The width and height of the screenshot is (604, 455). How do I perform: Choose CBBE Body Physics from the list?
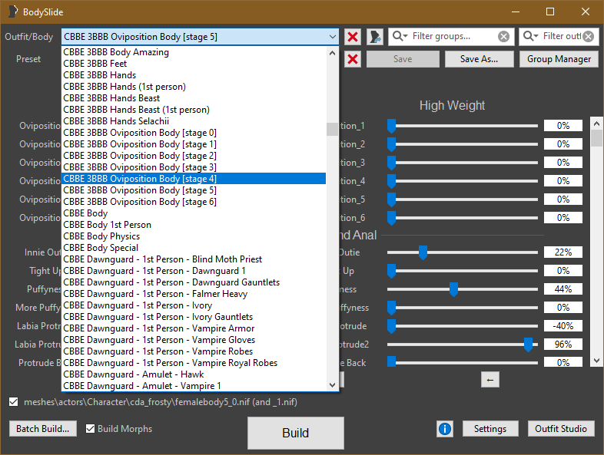tap(101, 236)
